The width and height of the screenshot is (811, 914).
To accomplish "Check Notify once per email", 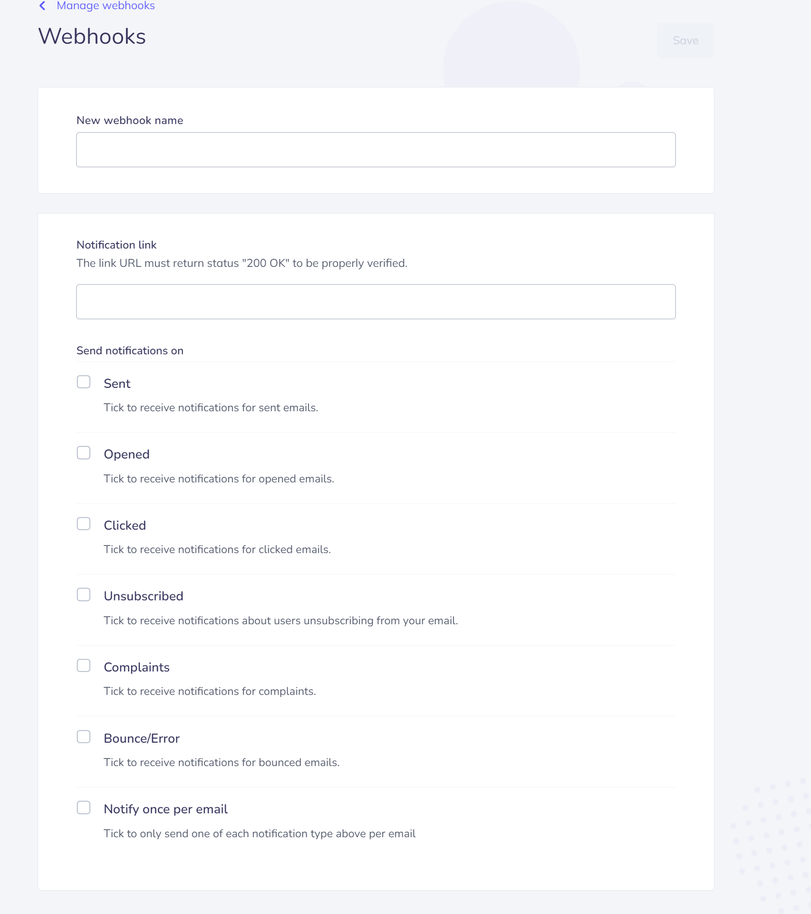I will (x=84, y=807).
